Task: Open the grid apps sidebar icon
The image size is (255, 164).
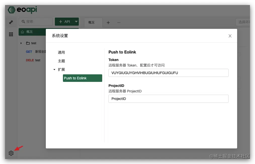Action: [x=11, y=34]
